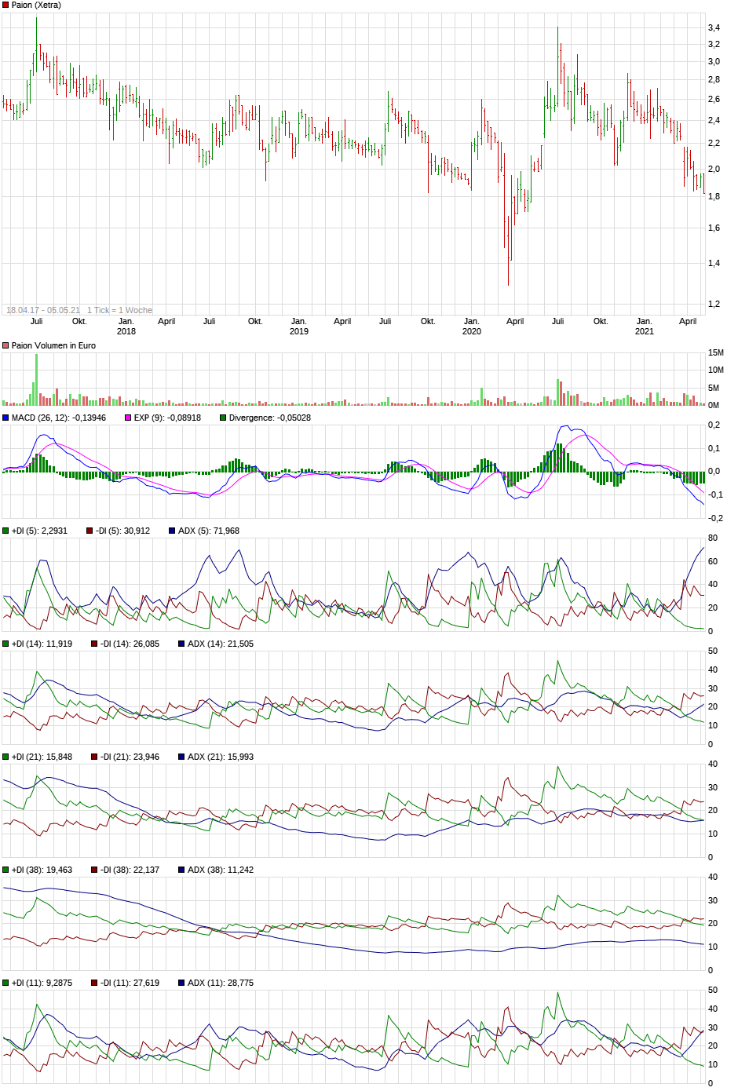The image size is (738, 1091).
Task: Click the 2018 year label on the time axis
Action: coord(126,331)
